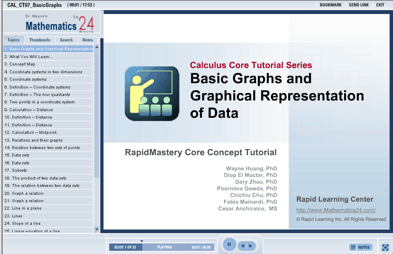Open topic 14 Relation between two sets of points
The width and height of the screenshot is (393, 254).
pos(49,148)
